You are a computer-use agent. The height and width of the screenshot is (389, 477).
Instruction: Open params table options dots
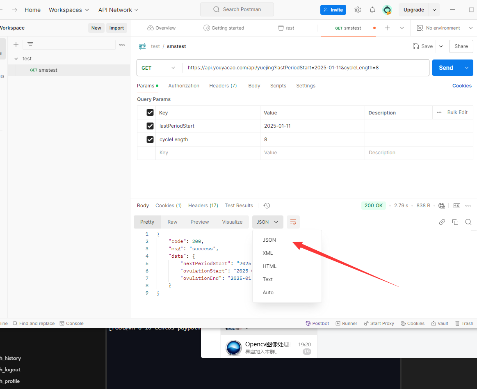(x=439, y=112)
